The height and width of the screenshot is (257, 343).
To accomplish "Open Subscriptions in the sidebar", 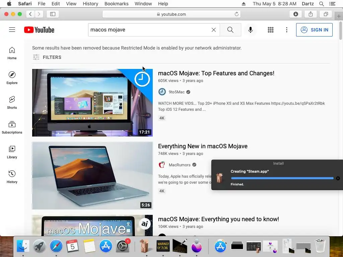I will pos(12,127).
